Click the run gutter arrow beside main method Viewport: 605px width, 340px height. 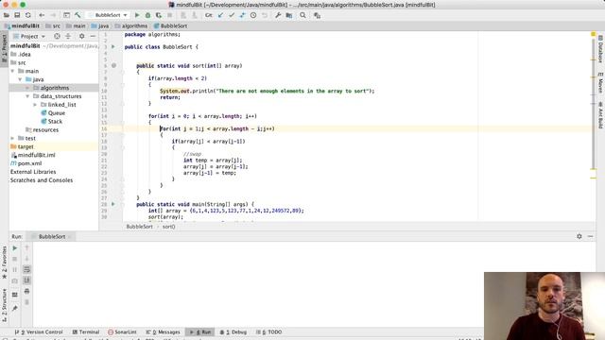(113, 204)
